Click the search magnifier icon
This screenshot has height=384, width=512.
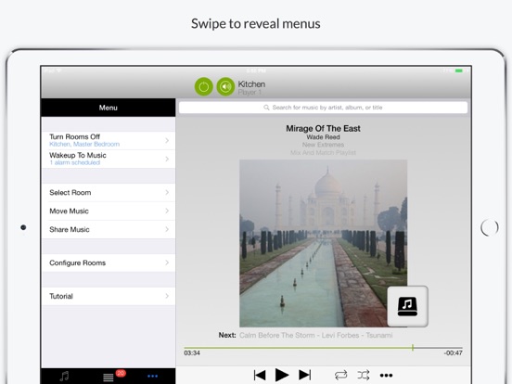tap(266, 108)
